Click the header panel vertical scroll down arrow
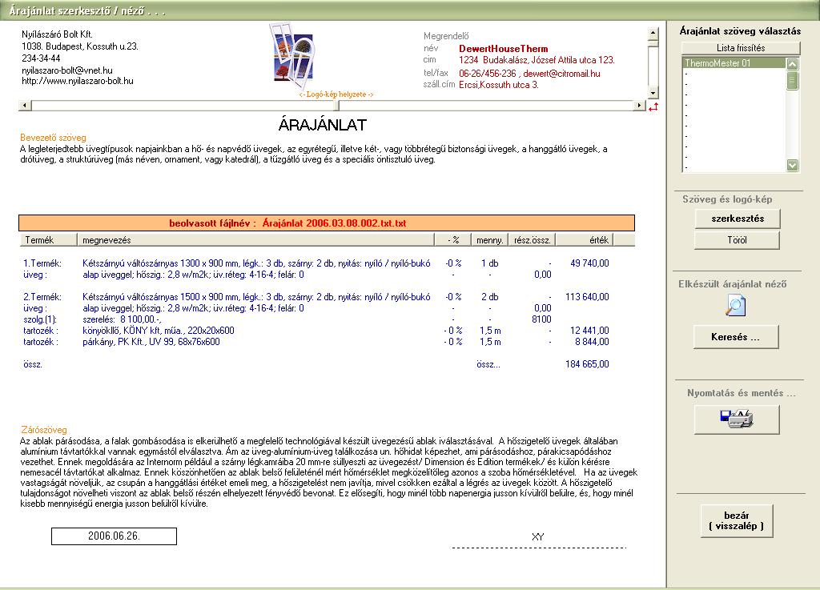This screenshot has width=820, height=590. pos(653,93)
